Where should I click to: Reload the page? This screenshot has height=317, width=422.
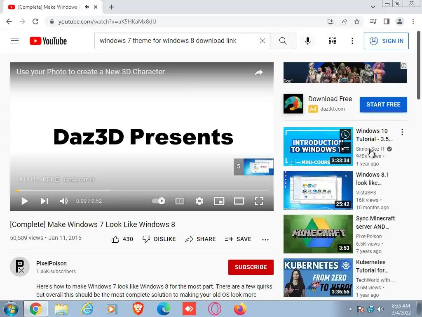35,21
